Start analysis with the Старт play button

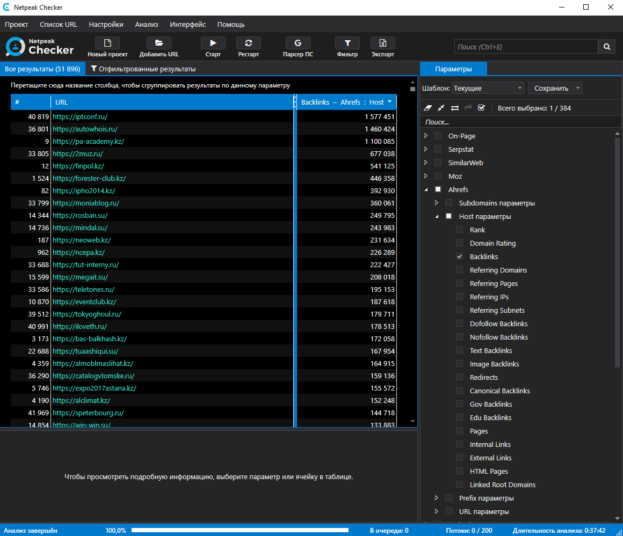tap(213, 47)
